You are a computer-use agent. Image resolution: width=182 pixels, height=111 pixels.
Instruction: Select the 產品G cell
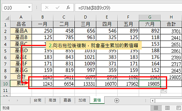click(21, 70)
